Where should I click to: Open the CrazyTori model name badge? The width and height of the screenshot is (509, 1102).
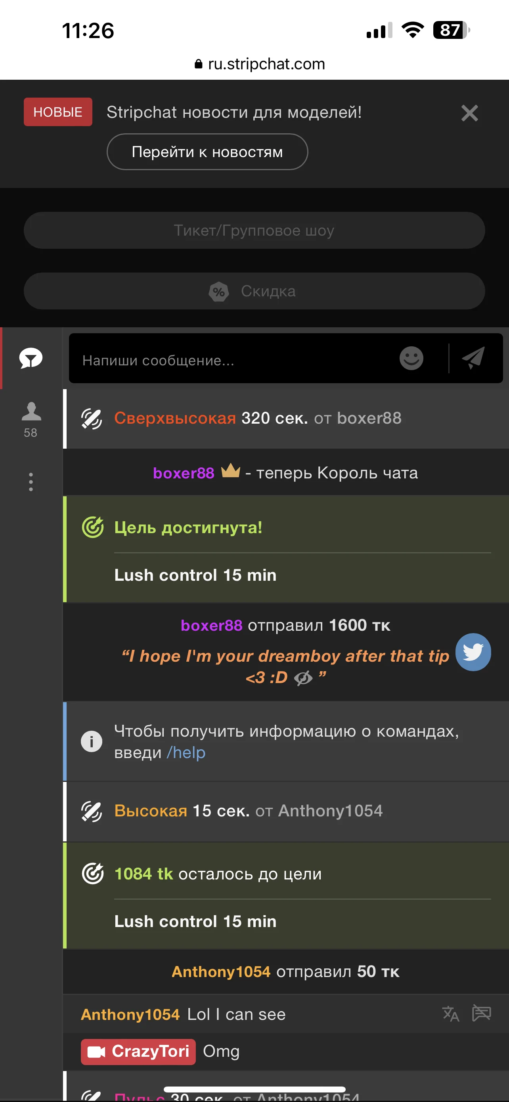[x=138, y=1052]
